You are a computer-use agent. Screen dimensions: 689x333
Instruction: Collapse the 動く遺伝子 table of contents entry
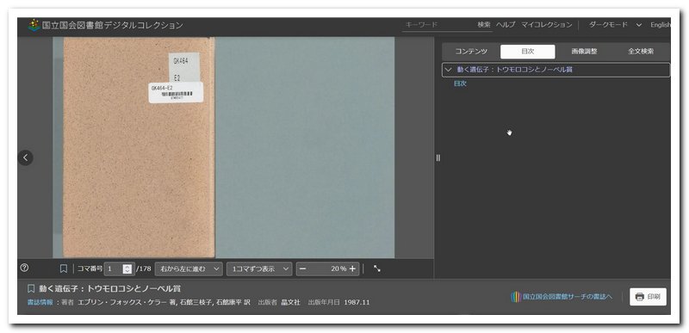pyautogui.click(x=448, y=70)
